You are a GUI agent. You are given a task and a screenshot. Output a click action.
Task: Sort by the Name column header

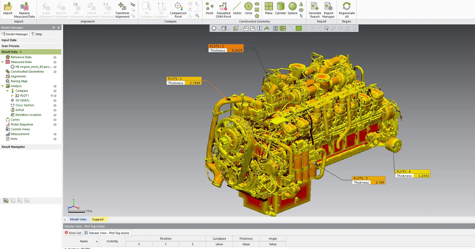click(x=84, y=241)
